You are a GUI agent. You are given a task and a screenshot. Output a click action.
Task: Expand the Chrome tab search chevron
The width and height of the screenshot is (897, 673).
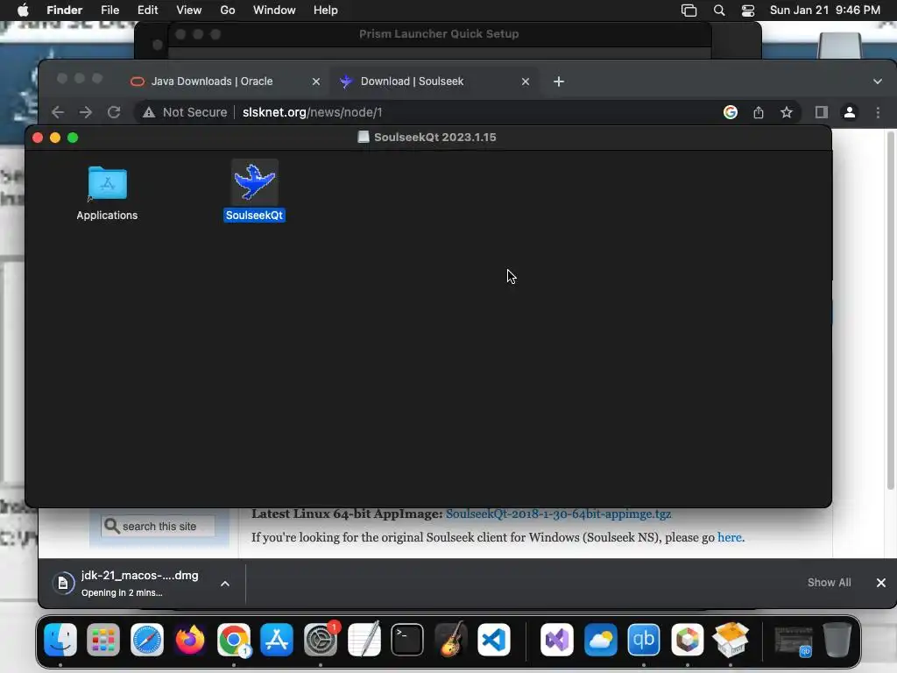[x=878, y=81]
